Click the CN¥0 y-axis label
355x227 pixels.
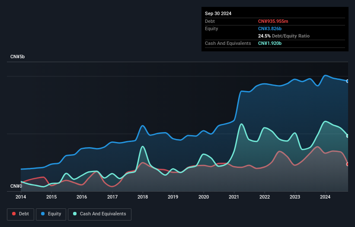16,186
